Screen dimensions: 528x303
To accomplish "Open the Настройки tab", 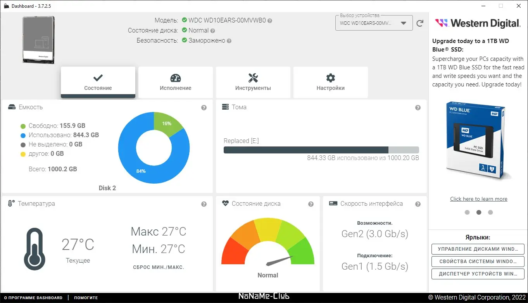I will pyautogui.click(x=331, y=82).
